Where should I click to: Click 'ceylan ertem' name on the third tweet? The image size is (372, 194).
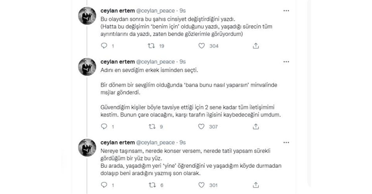117,142
